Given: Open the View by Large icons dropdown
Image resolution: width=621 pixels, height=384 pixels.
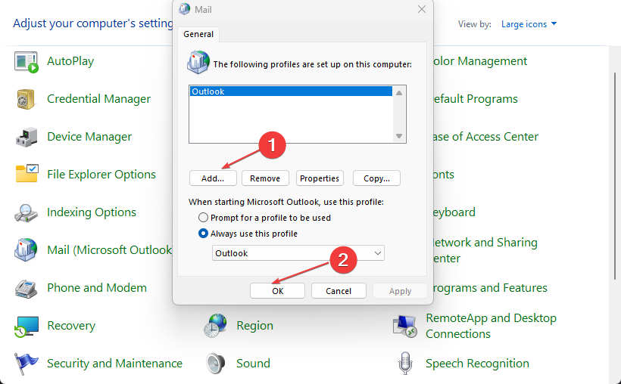Looking at the screenshot, I should [529, 24].
